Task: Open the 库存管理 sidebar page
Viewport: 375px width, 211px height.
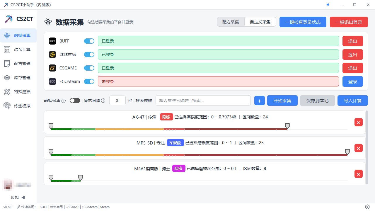Action: [18, 78]
